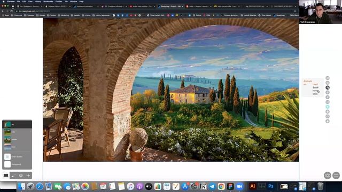The image size is (342, 192).
Task: Select the top arch image layer
Action: pyautogui.click(x=17, y=124)
